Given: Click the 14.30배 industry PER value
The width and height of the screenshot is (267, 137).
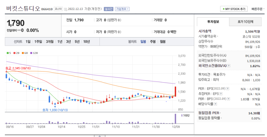Looking at the screenshot, I should [x=254, y=113].
